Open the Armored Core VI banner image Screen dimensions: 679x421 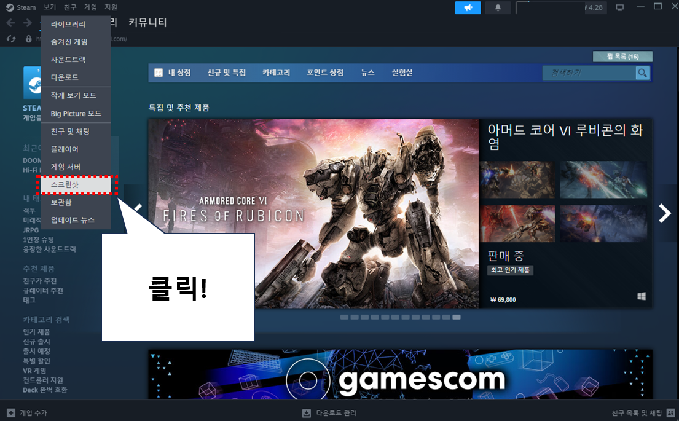(313, 213)
